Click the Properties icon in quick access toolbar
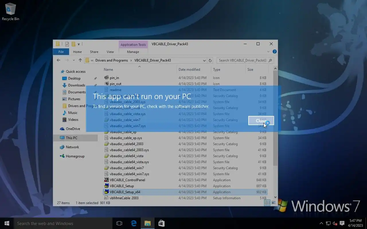Image resolution: width=367 pixels, height=229 pixels. coord(67,44)
